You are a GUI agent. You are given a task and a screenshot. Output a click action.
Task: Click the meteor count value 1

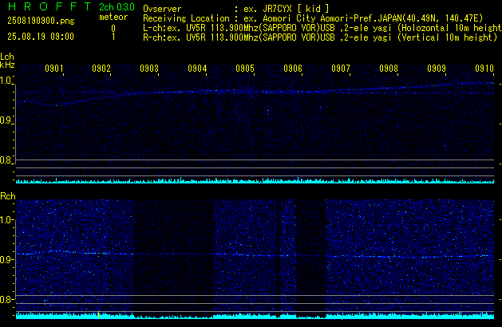[x=113, y=37]
